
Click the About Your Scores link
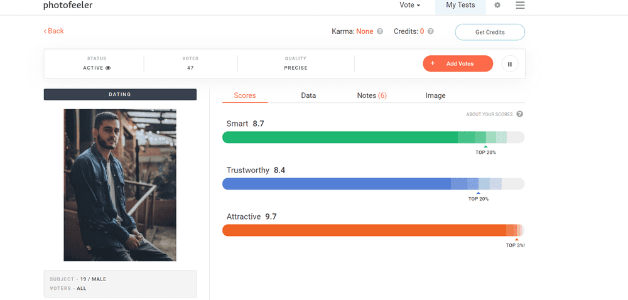(x=489, y=114)
